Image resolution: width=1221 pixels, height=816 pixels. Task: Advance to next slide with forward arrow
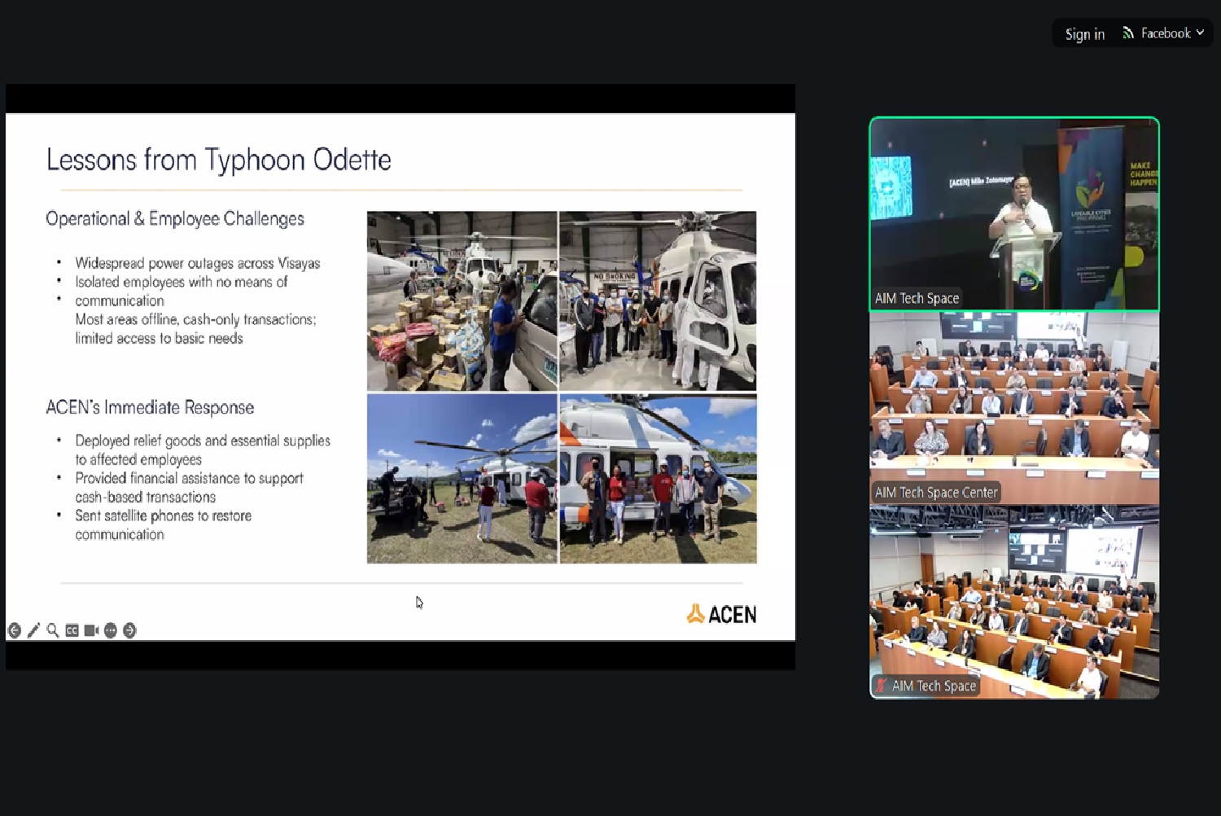point(129,630)
